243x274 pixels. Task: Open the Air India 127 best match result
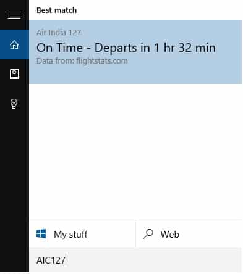(135, 52)
